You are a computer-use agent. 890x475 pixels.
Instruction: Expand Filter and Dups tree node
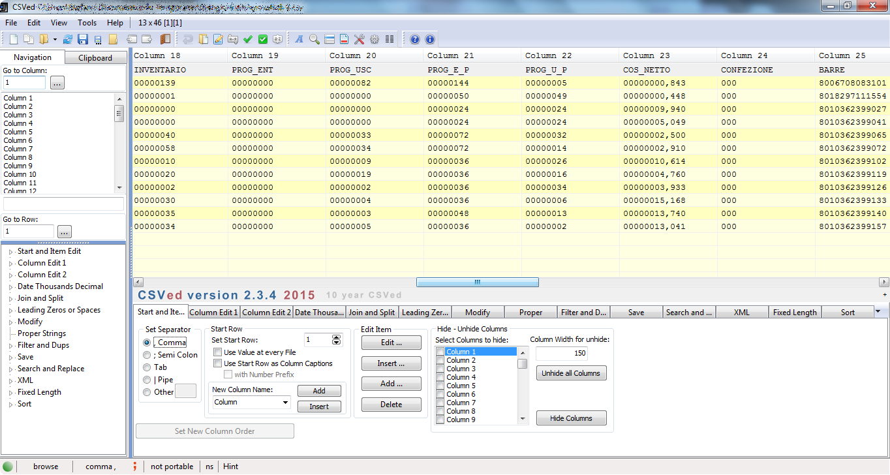pyautogui.click(x=10, y=346)
